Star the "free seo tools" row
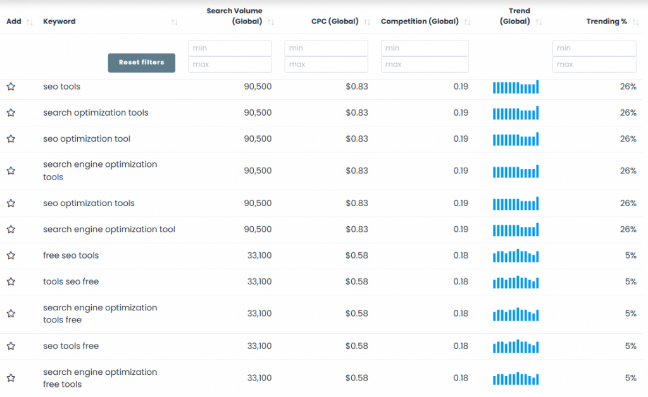This screenshot has width=648, height=397. pos(11,255)
